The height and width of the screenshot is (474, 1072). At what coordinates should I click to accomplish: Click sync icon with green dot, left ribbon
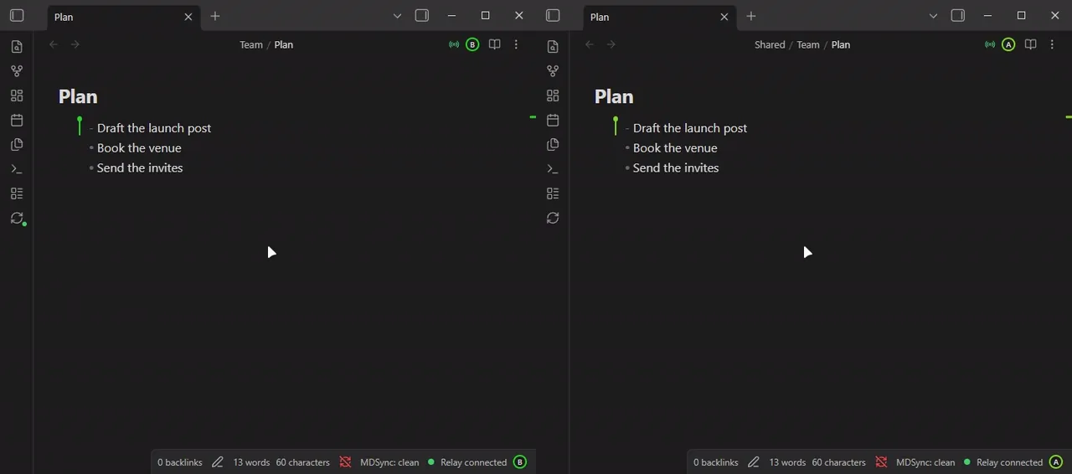(x=17, y=218)
